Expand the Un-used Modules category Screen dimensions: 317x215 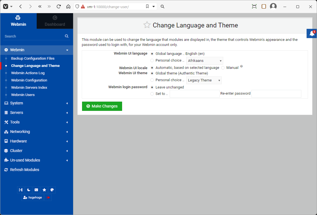point(37,160)
